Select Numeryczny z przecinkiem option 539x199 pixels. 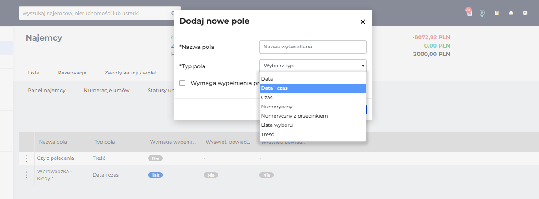pyautogui.click(x=313, y=116)
